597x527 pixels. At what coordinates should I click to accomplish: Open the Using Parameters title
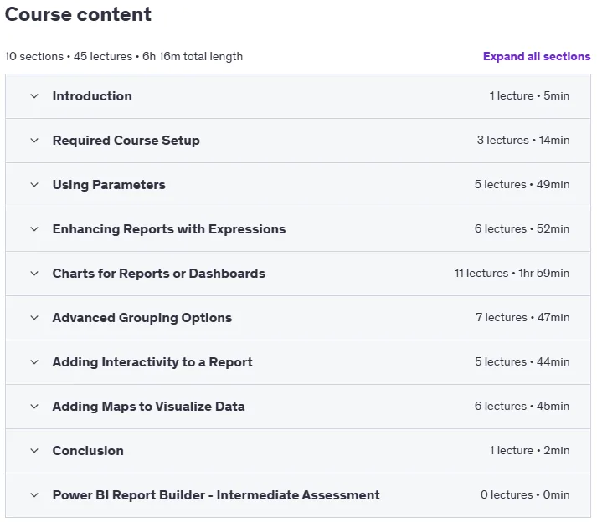coord(109,185)
